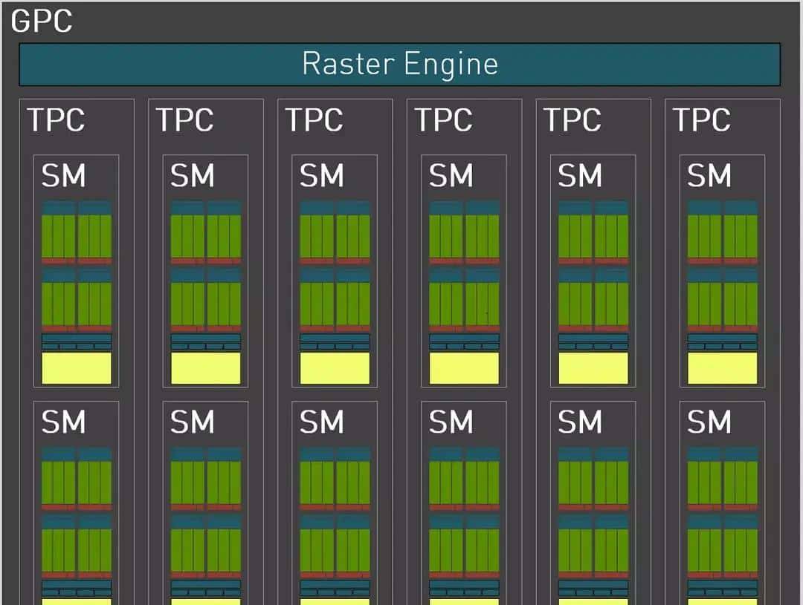
Task: Select the fifth TPC label from left
Action: 573,120
